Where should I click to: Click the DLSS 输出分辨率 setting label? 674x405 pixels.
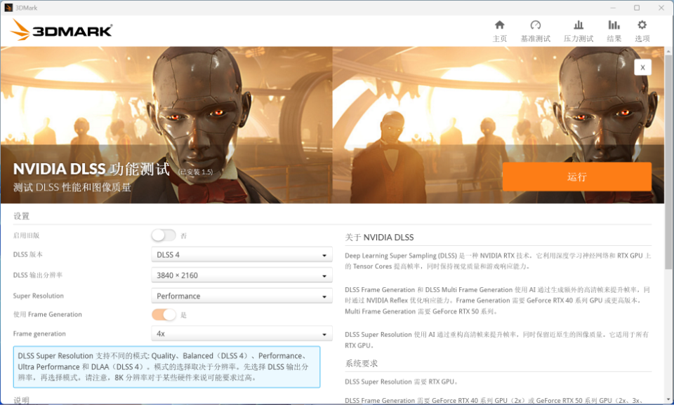[38, 275]
